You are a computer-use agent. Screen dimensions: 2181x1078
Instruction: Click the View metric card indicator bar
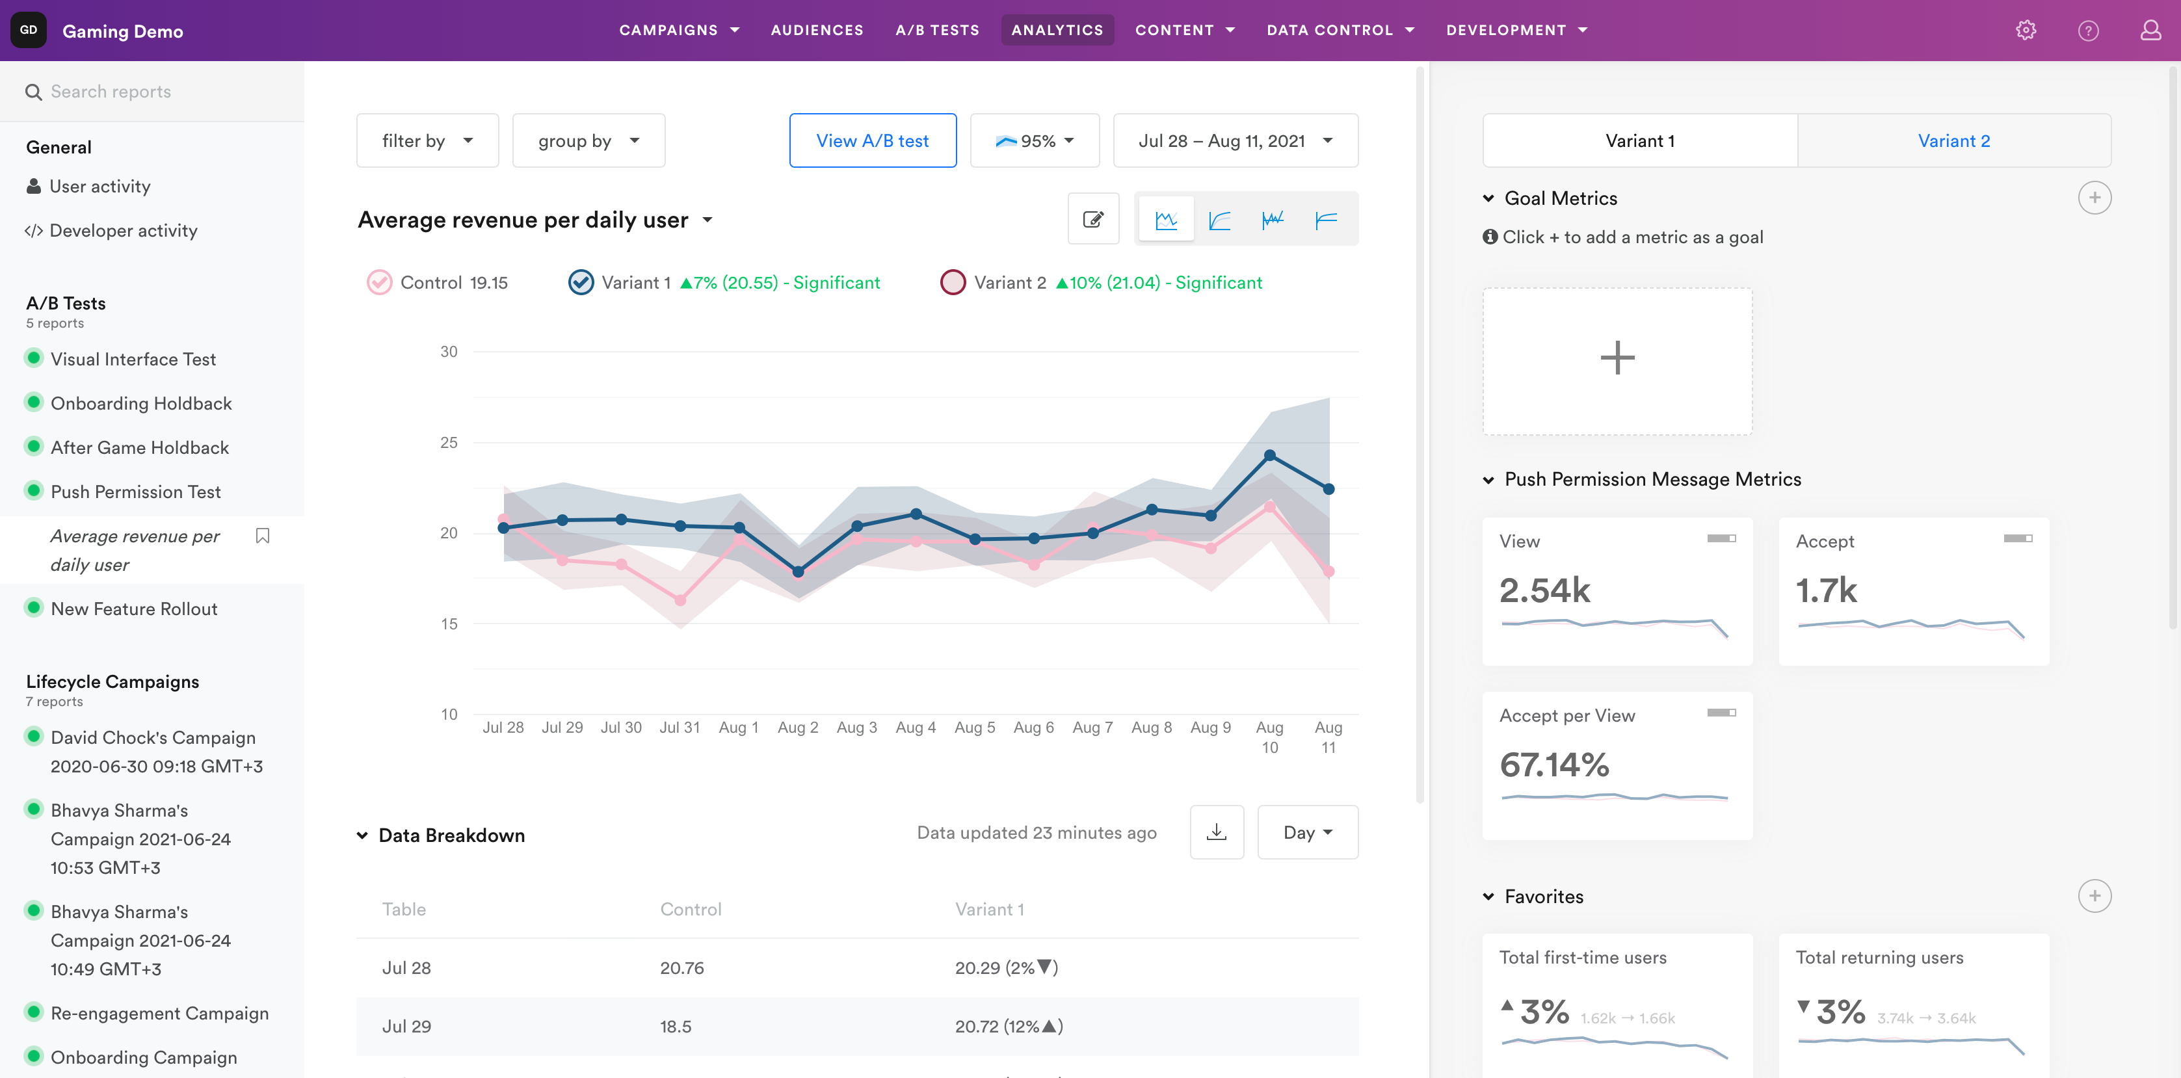coord(1721,538)
